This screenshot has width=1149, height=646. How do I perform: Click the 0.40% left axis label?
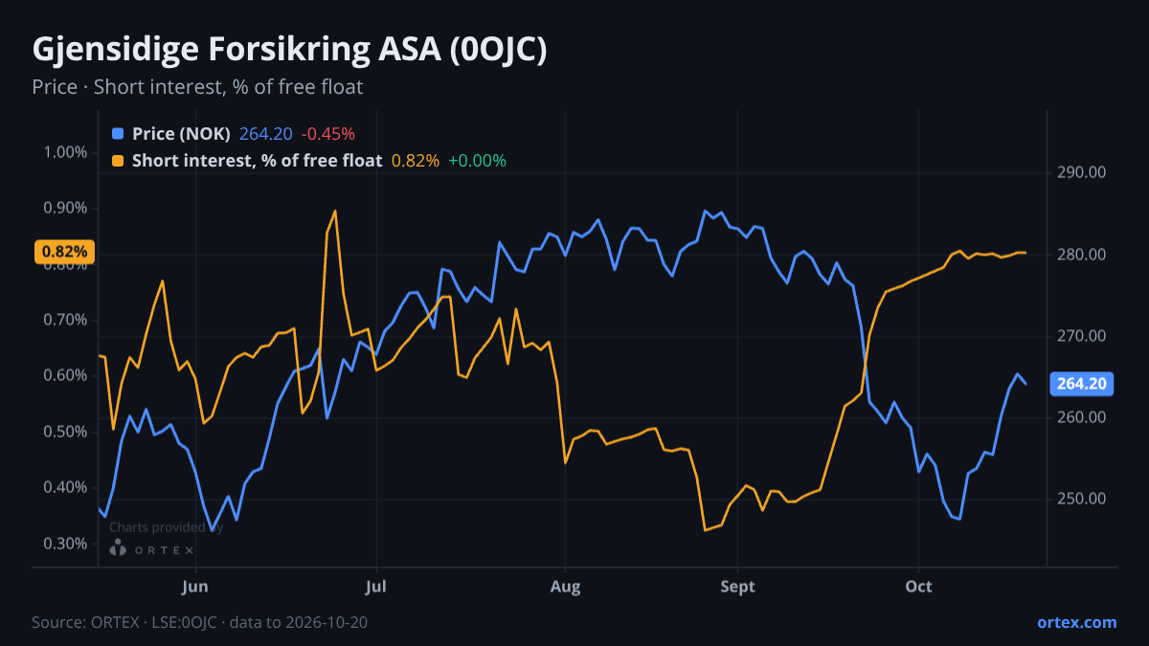66,487
